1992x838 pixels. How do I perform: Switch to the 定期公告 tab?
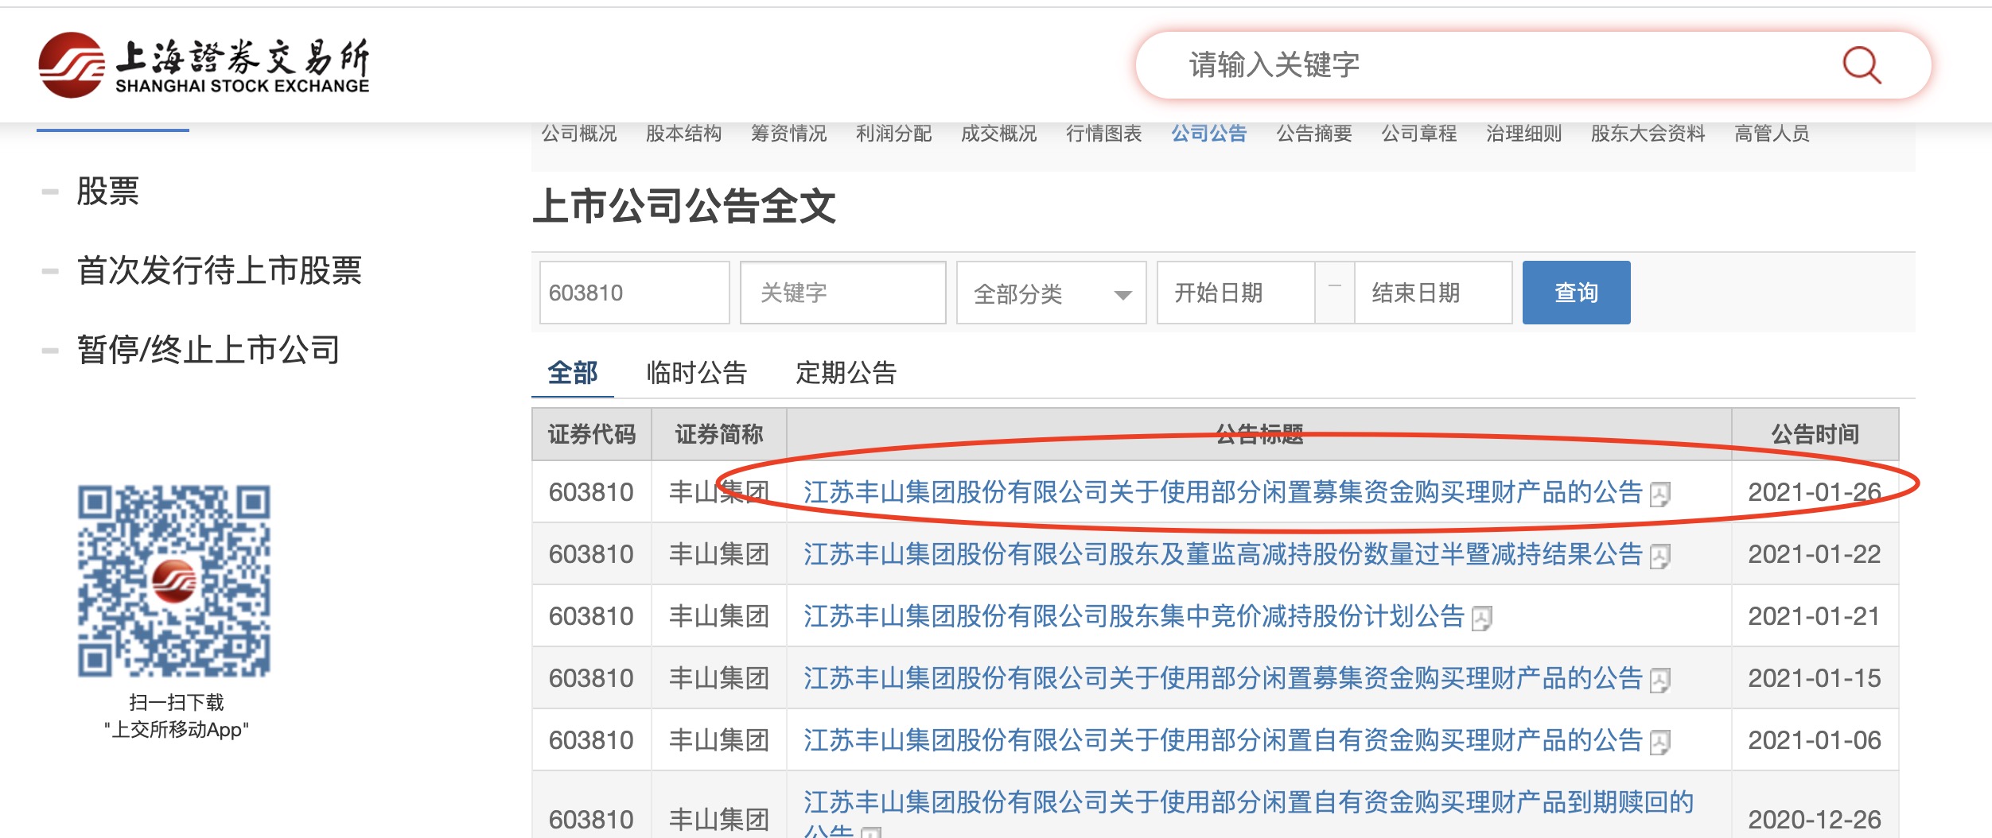[x=846, y=373]
